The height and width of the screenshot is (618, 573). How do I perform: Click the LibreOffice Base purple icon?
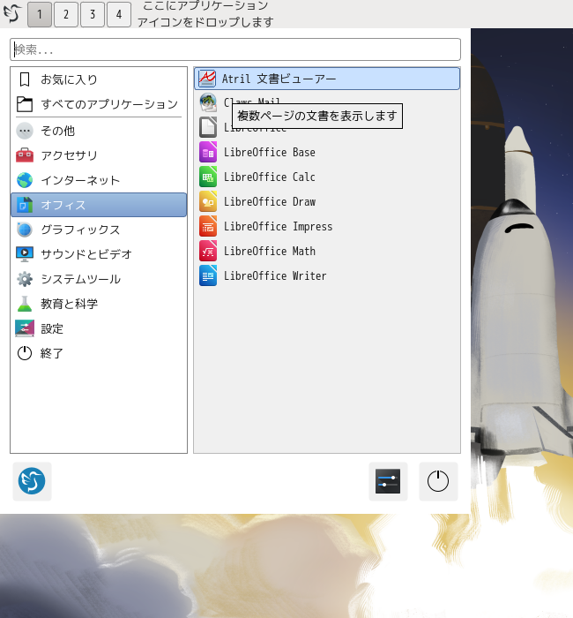(208, 153)
